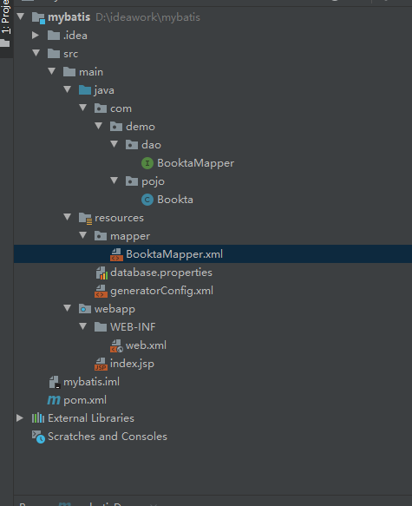Click the green interface icon of BooktaMapper

[147, 163]
